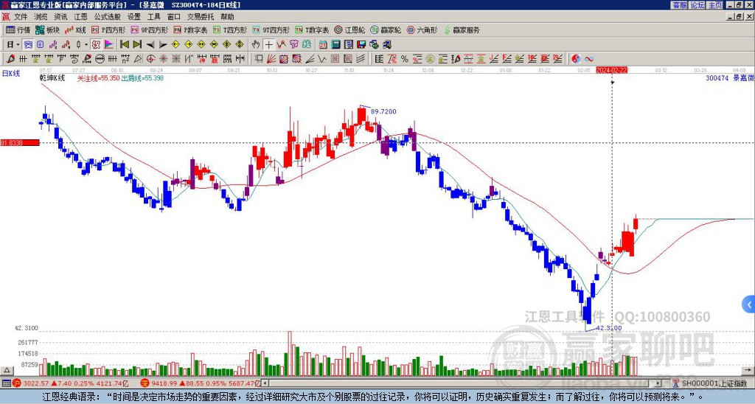This screenshot has height=404, width=755.
Task: Select the hand pan tool
Action: (x=256, y=45)
